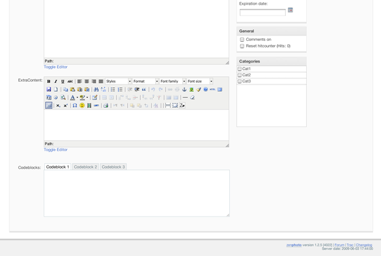Switch to the Codeblock 2 tab
This screenshot has width=381, height=256.
tap(85, 167)
